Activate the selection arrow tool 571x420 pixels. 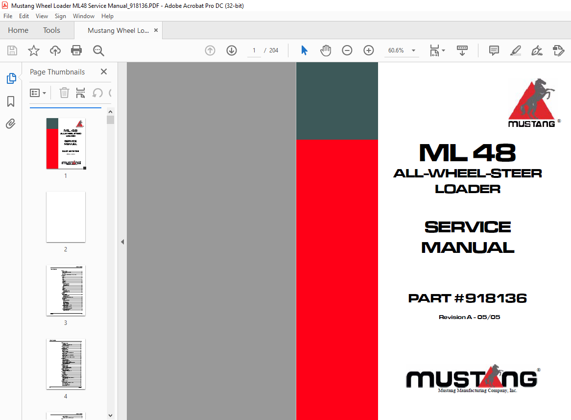click(x=304, y=50)
